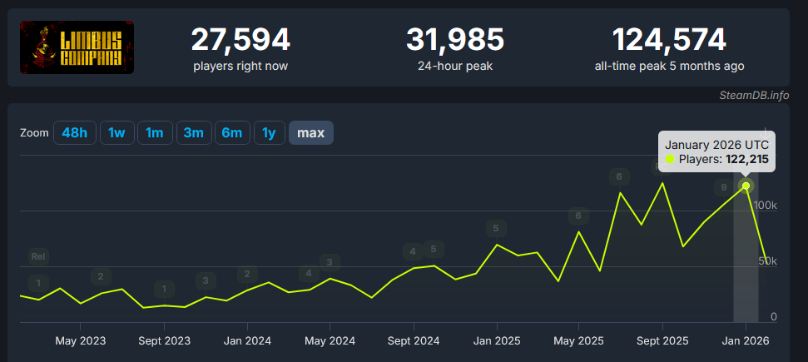Click the chart download arrow icon

766,133
